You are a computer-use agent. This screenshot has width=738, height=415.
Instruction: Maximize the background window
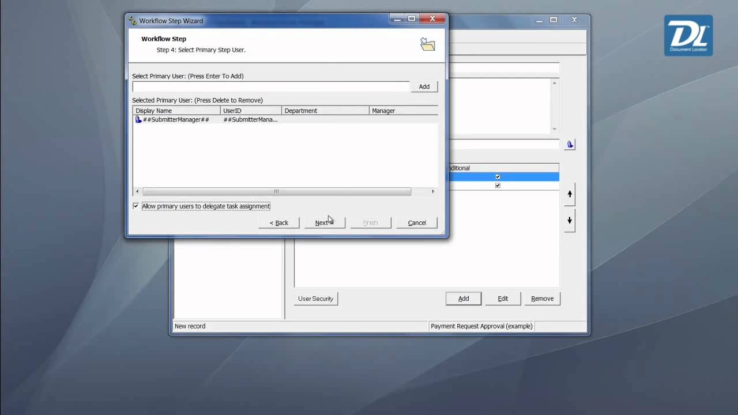click(553, 20)
